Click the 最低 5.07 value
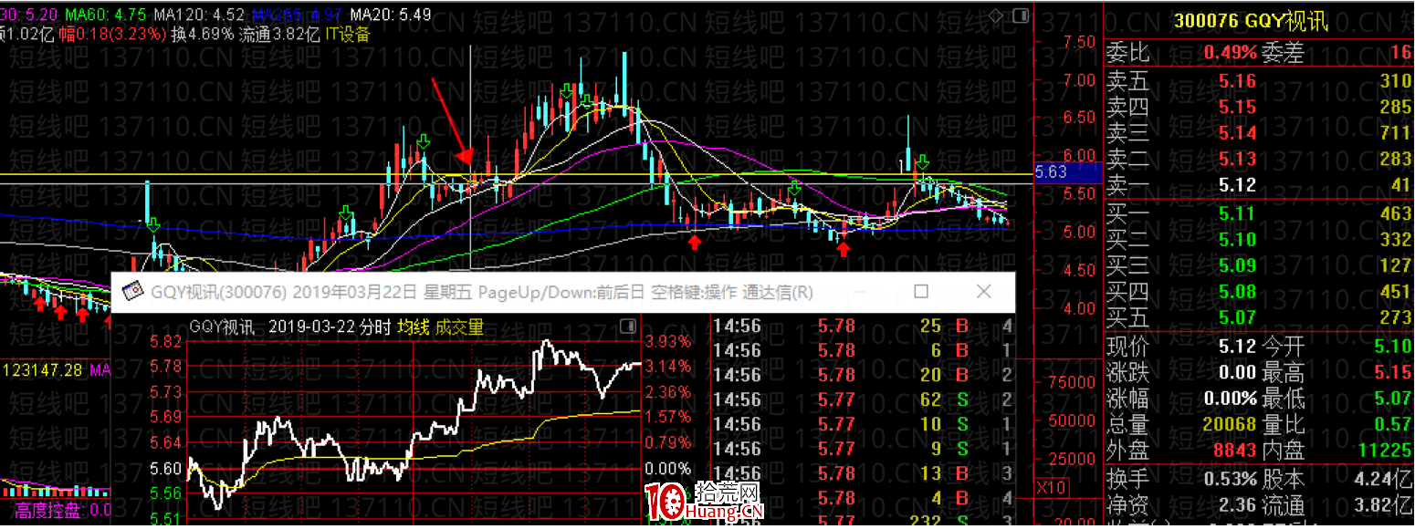Viewport: 1415px width, 529px height. (x=1392, y=399)
